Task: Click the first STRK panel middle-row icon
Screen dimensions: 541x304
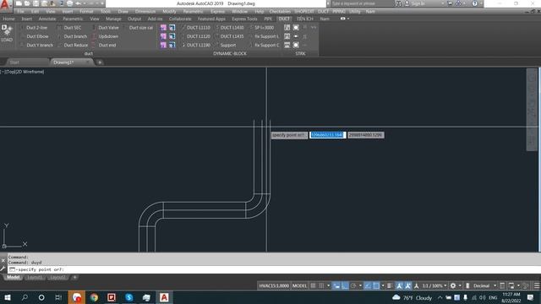Action: [287, 36]
